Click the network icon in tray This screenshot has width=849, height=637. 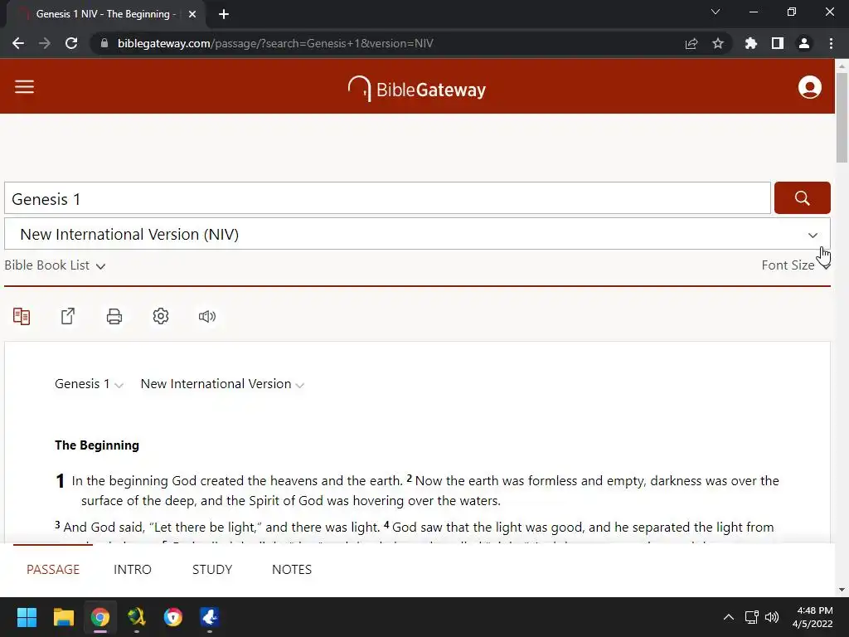[x=751, y=617]
